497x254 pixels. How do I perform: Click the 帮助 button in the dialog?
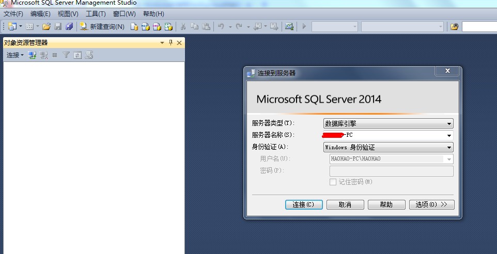point(386,204)
